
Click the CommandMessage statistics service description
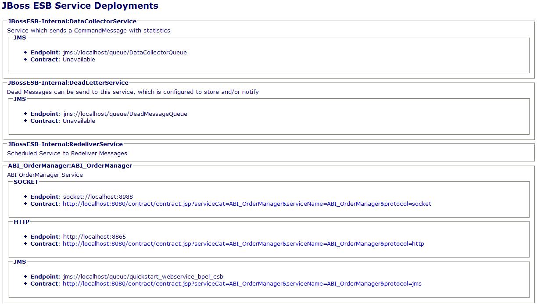[89, 31]
